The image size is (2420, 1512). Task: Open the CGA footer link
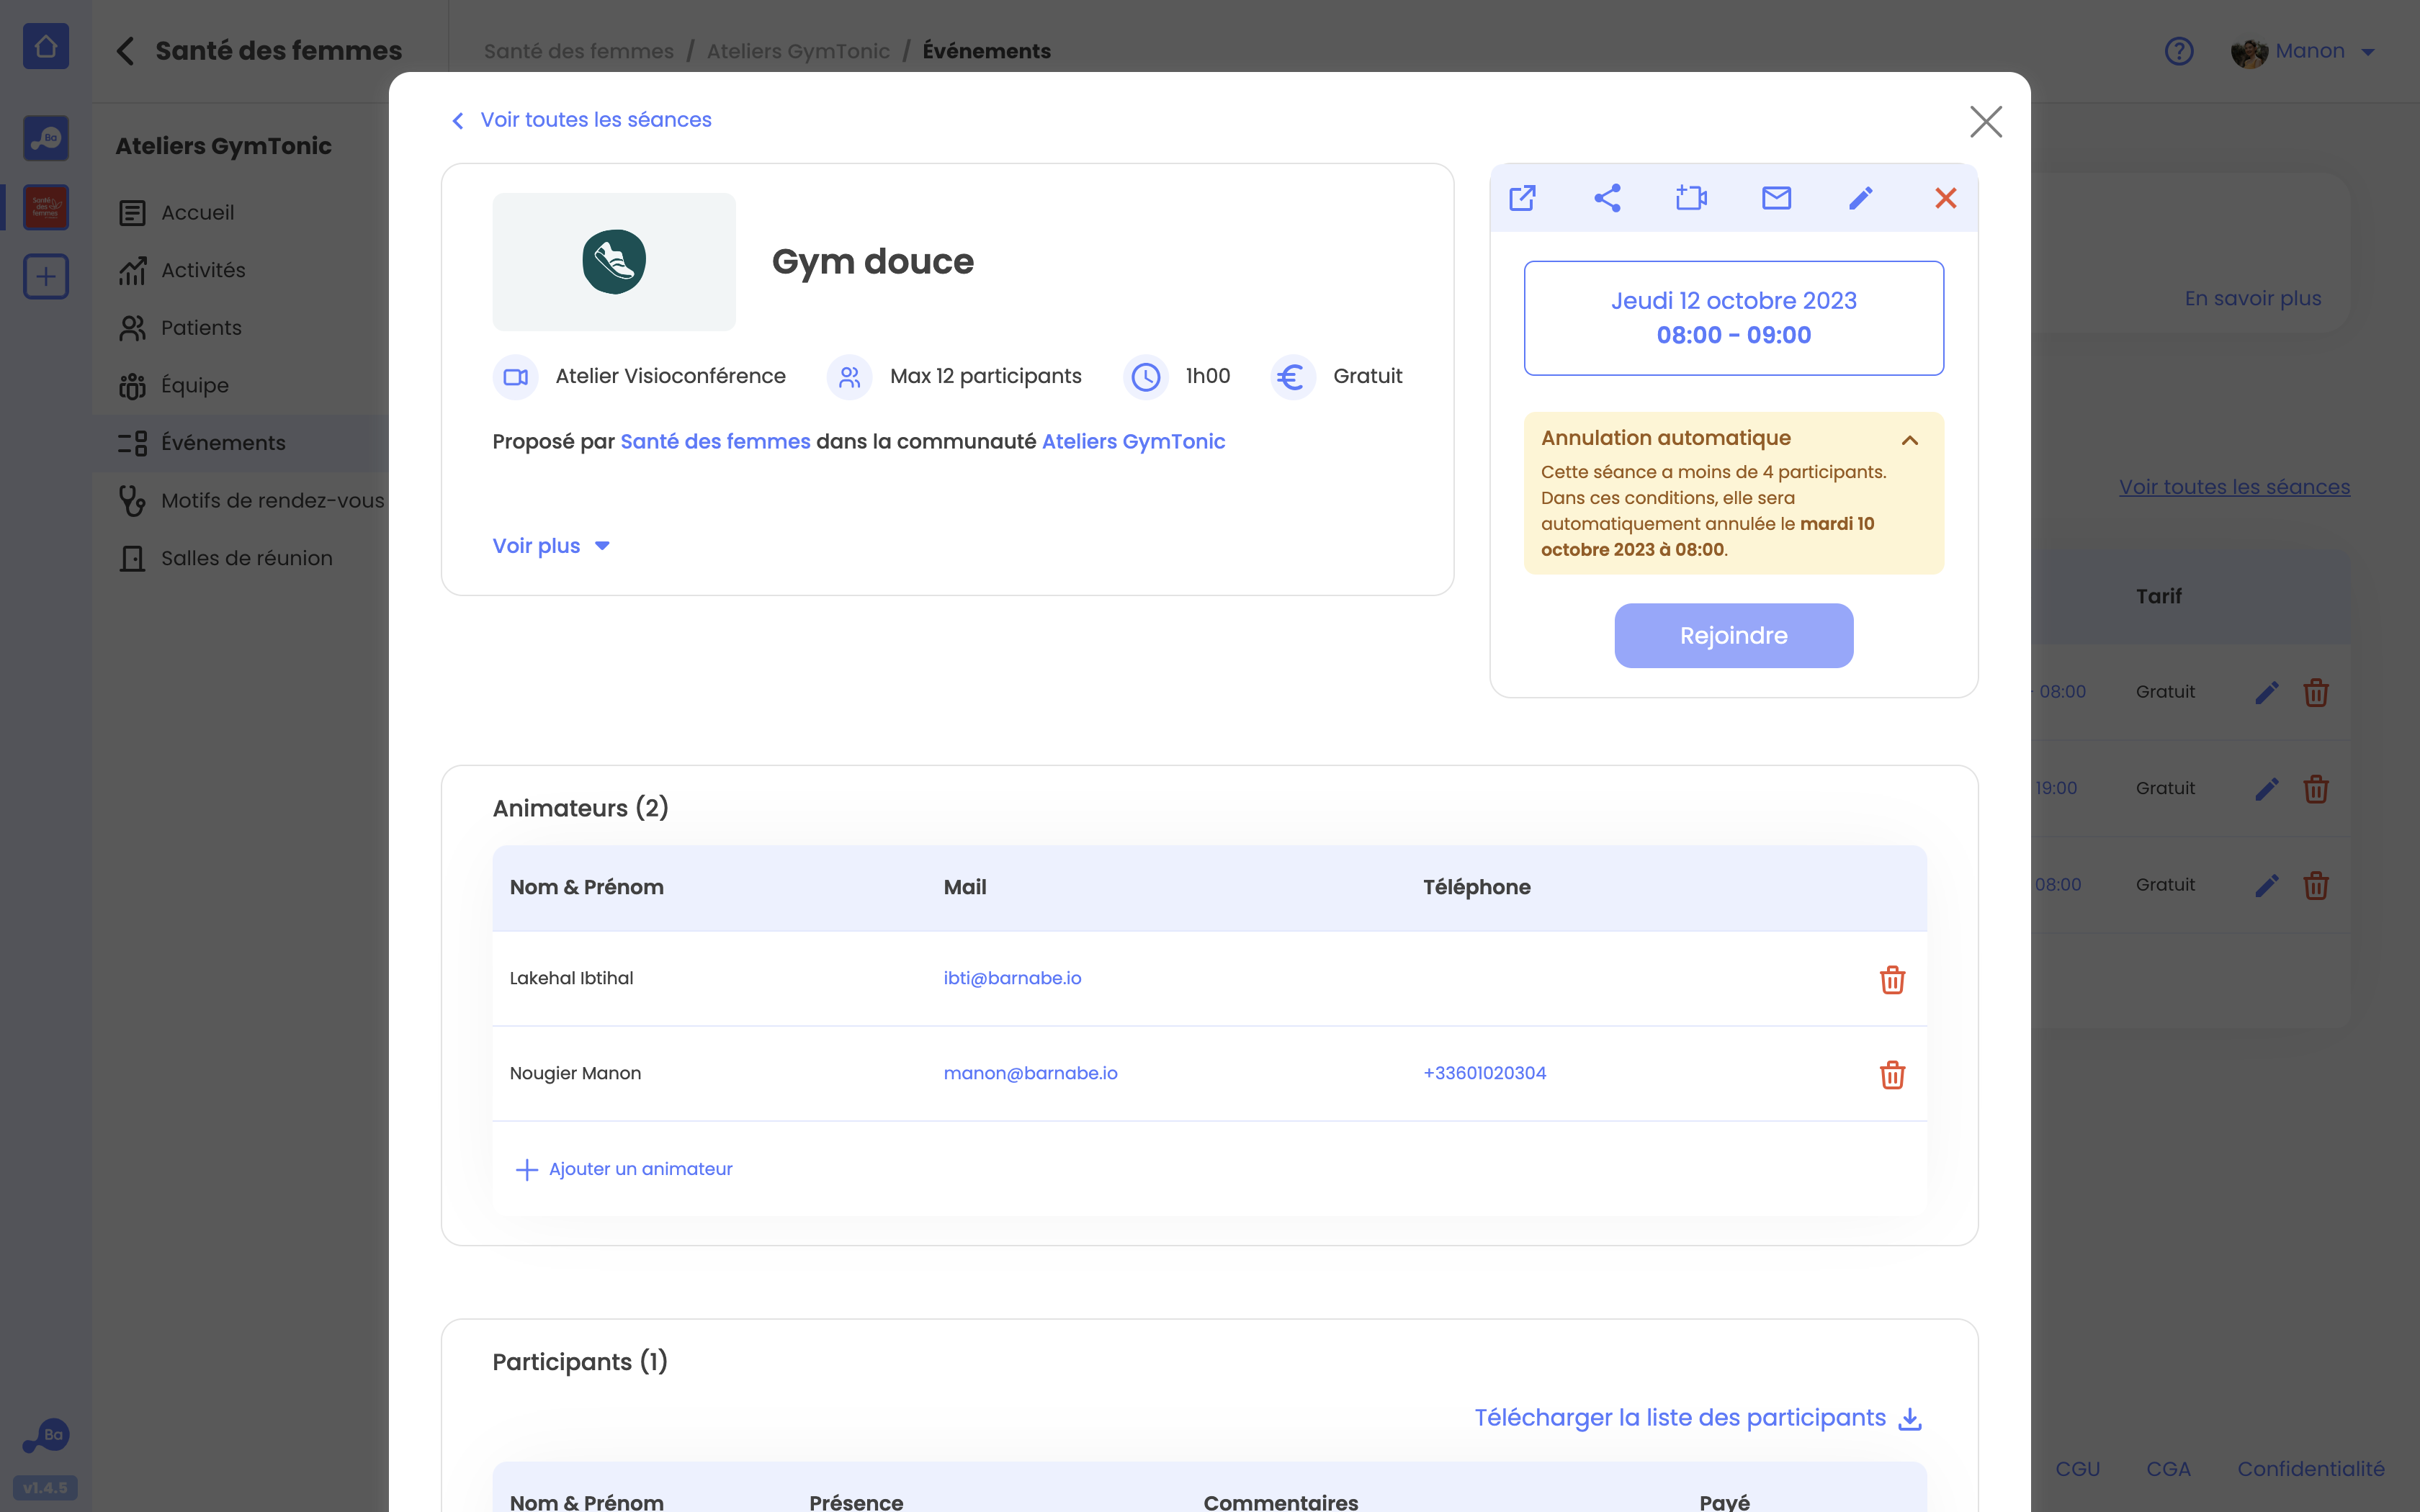point(2168,1469)
